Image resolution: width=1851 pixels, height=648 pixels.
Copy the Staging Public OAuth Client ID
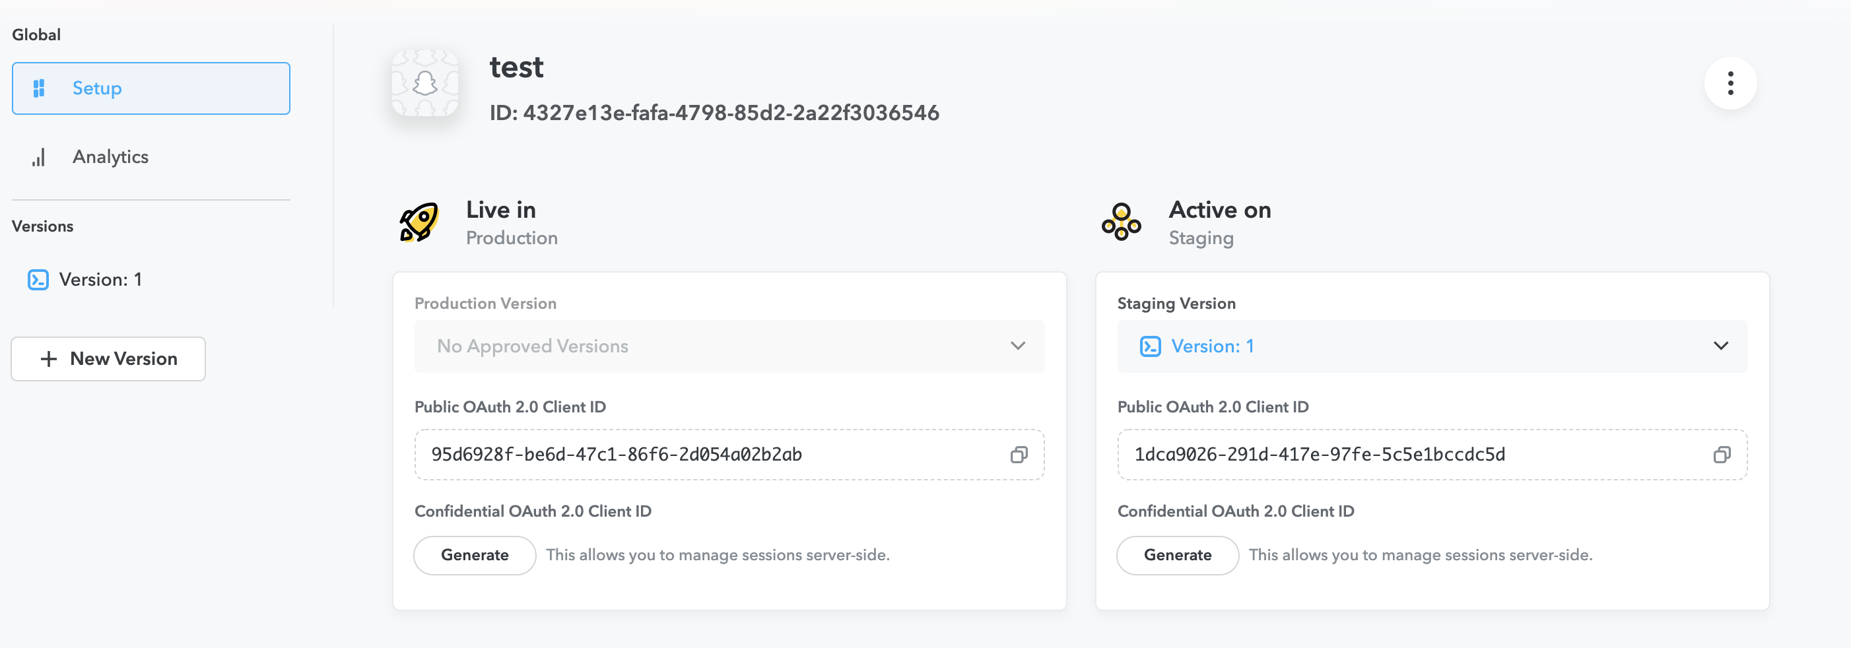[x=1721, y=455]
